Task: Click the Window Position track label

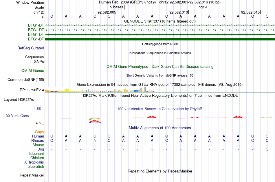Action: point(30,2)
